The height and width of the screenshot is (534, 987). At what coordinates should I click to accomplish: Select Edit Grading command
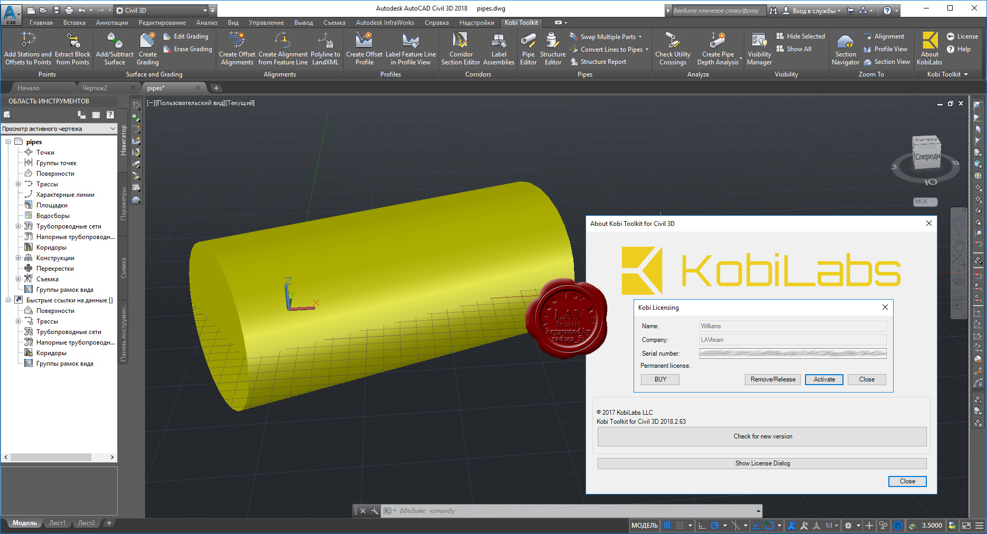click(186, 36)
